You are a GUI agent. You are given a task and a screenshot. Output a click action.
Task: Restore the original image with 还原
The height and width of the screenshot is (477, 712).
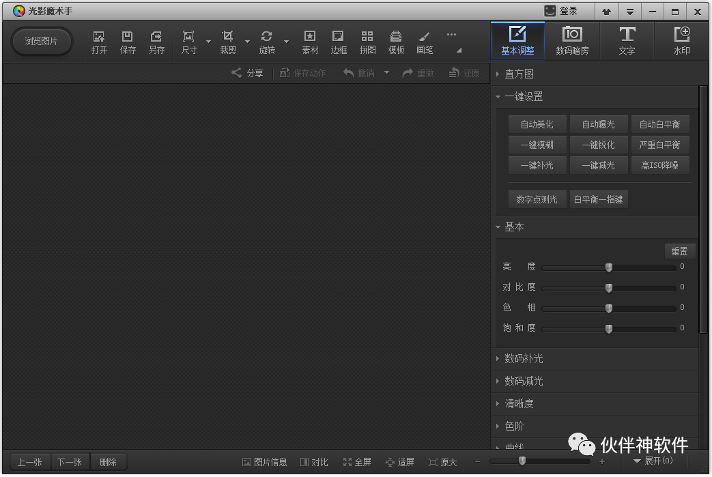(x=464, y=73)
